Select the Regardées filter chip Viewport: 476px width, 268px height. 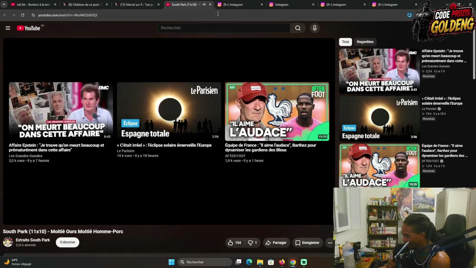(365, 42)
